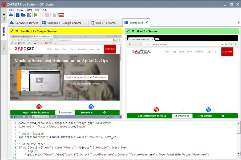
Task: Click the clipboard paste toolbar icon
Action: [54, 15]
